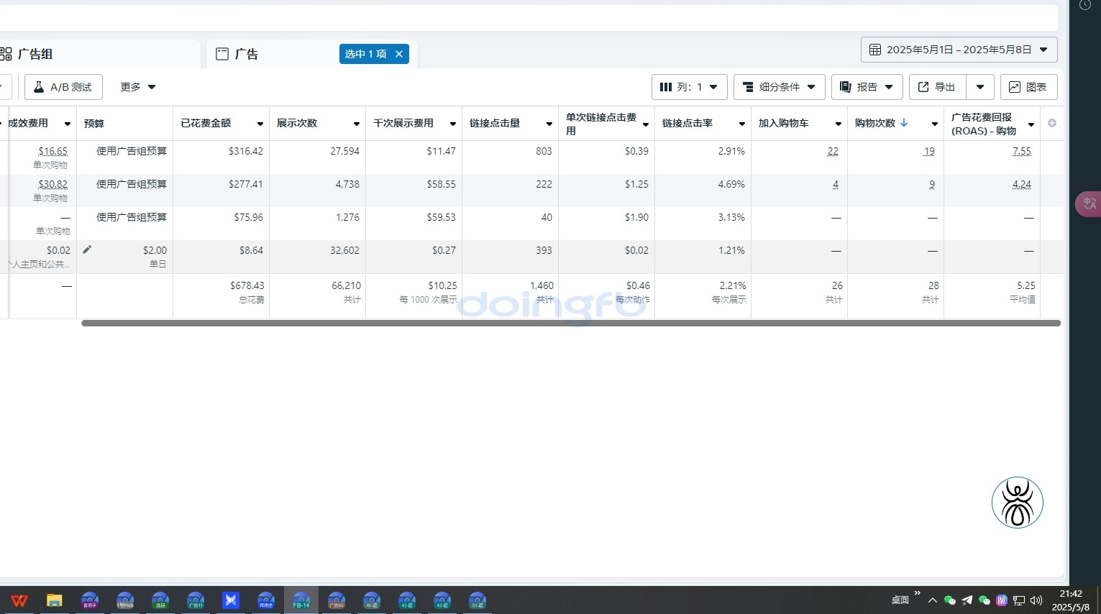Click the $30.82 cost-per-result value
This screenshot has height=614, width=1101.
53,184
